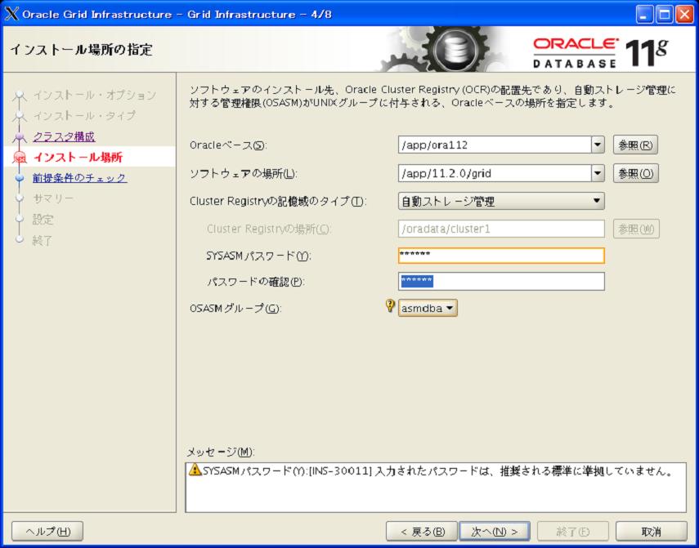This screenshot has height=548, width=699.
Task: Browse for the Oracleベース with 参照(R)
Action: point(635,145)
